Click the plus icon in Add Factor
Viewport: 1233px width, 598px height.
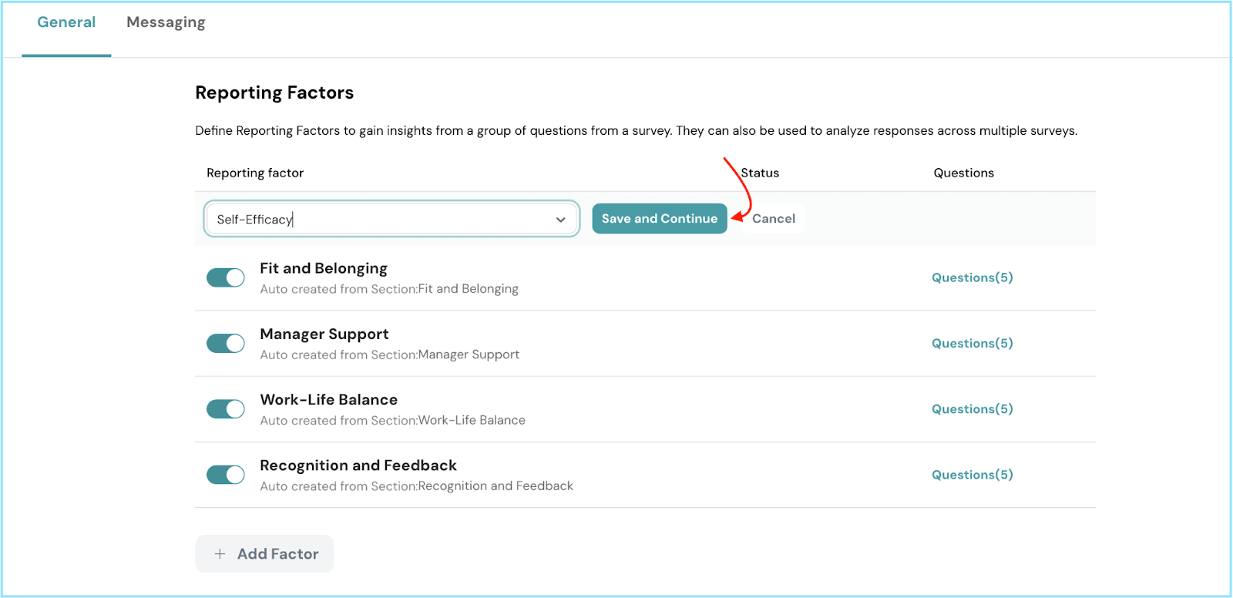click(x=220, y=554)
